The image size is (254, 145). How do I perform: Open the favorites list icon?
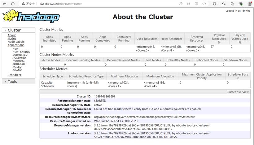tap(224, 4)
